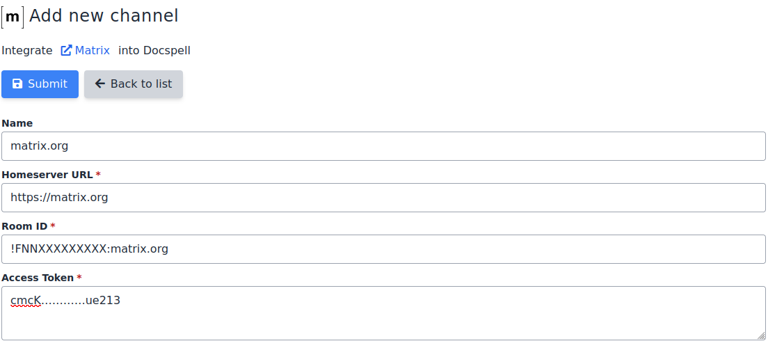The image size is (768, 348).
Task: Click the red asterisk beside Access Token
Action: [79, 278]
